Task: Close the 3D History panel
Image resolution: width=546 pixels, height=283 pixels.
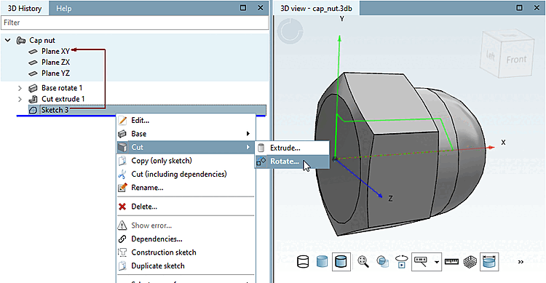Action: click(260, 8)
